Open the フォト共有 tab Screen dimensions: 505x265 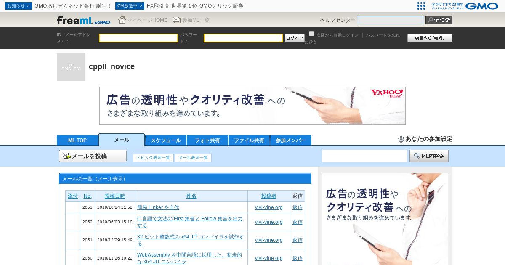coord(207,140)
